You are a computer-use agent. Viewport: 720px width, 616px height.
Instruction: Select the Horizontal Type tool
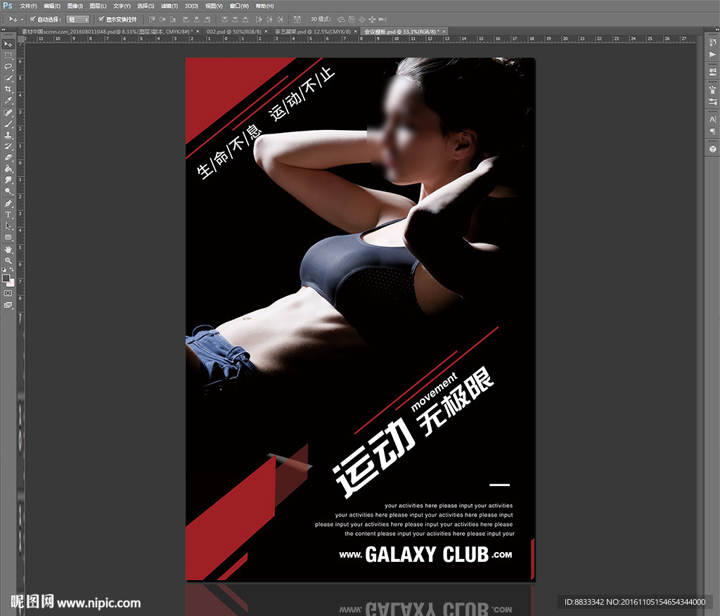point(8,214)
